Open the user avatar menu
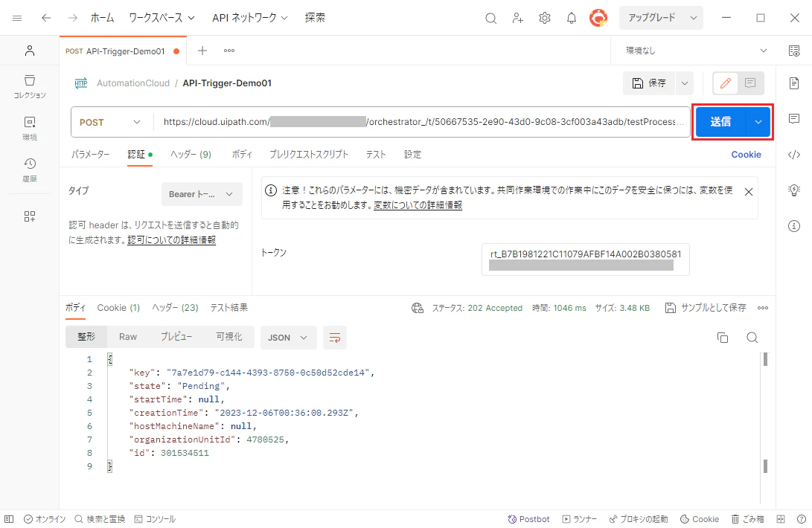Image resolution: width=812 pixels, height=528 pixels. (x=598, y=18)
